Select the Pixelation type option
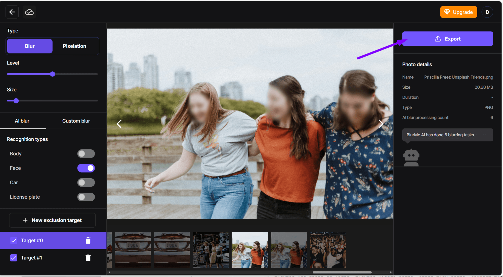This screenshot has width=503, height=277. click(x=74, y=46)
